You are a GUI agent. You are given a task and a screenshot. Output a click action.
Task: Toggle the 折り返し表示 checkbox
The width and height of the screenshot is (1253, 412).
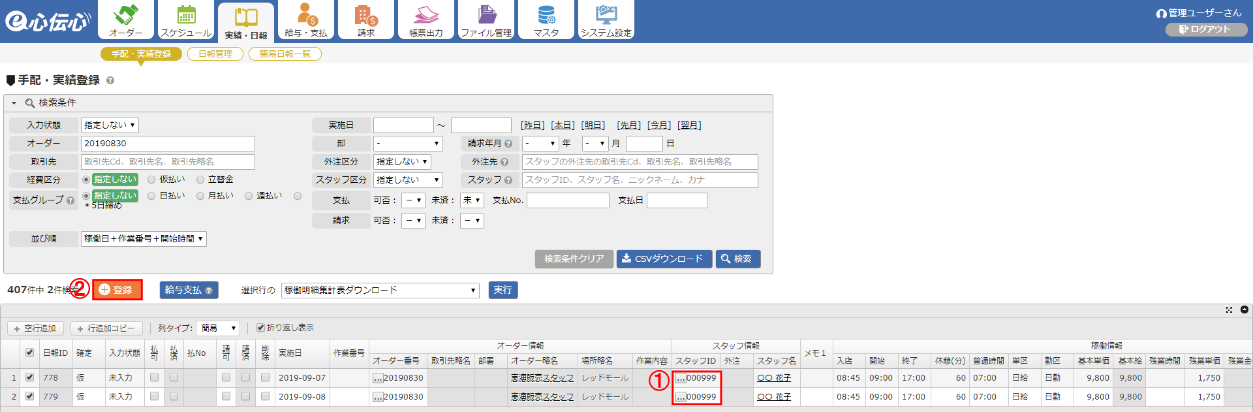[x=260, y=328]
